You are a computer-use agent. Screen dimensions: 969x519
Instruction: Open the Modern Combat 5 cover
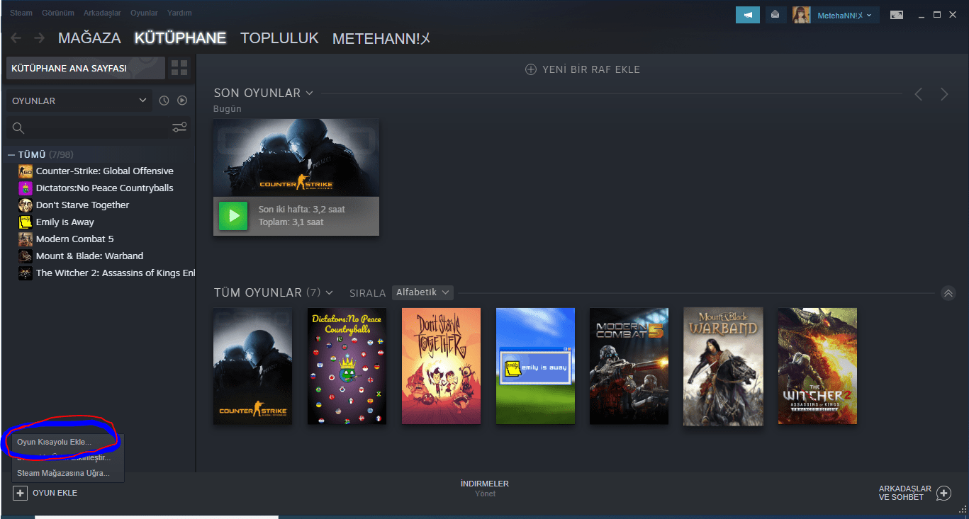point(629,366)
